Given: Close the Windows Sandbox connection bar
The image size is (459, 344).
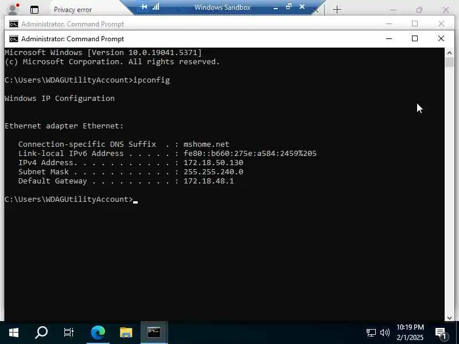Looking at the screenshot, I should pyautogui.click(x=302, y=6).
